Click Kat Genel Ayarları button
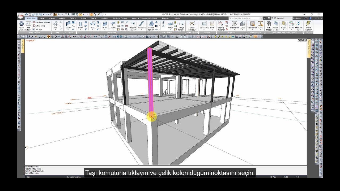This screenshot has width=340, height=191. coord(41,23)
